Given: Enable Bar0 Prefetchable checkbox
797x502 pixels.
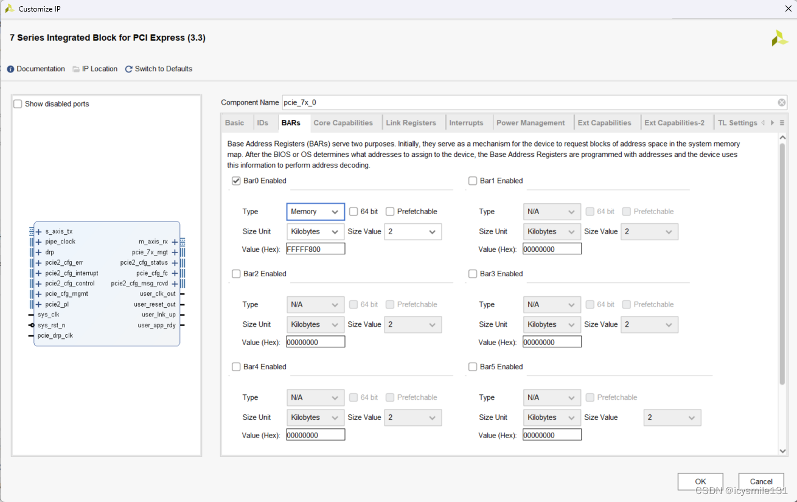Looking at the screenshot, I should [x=390, y=212].
